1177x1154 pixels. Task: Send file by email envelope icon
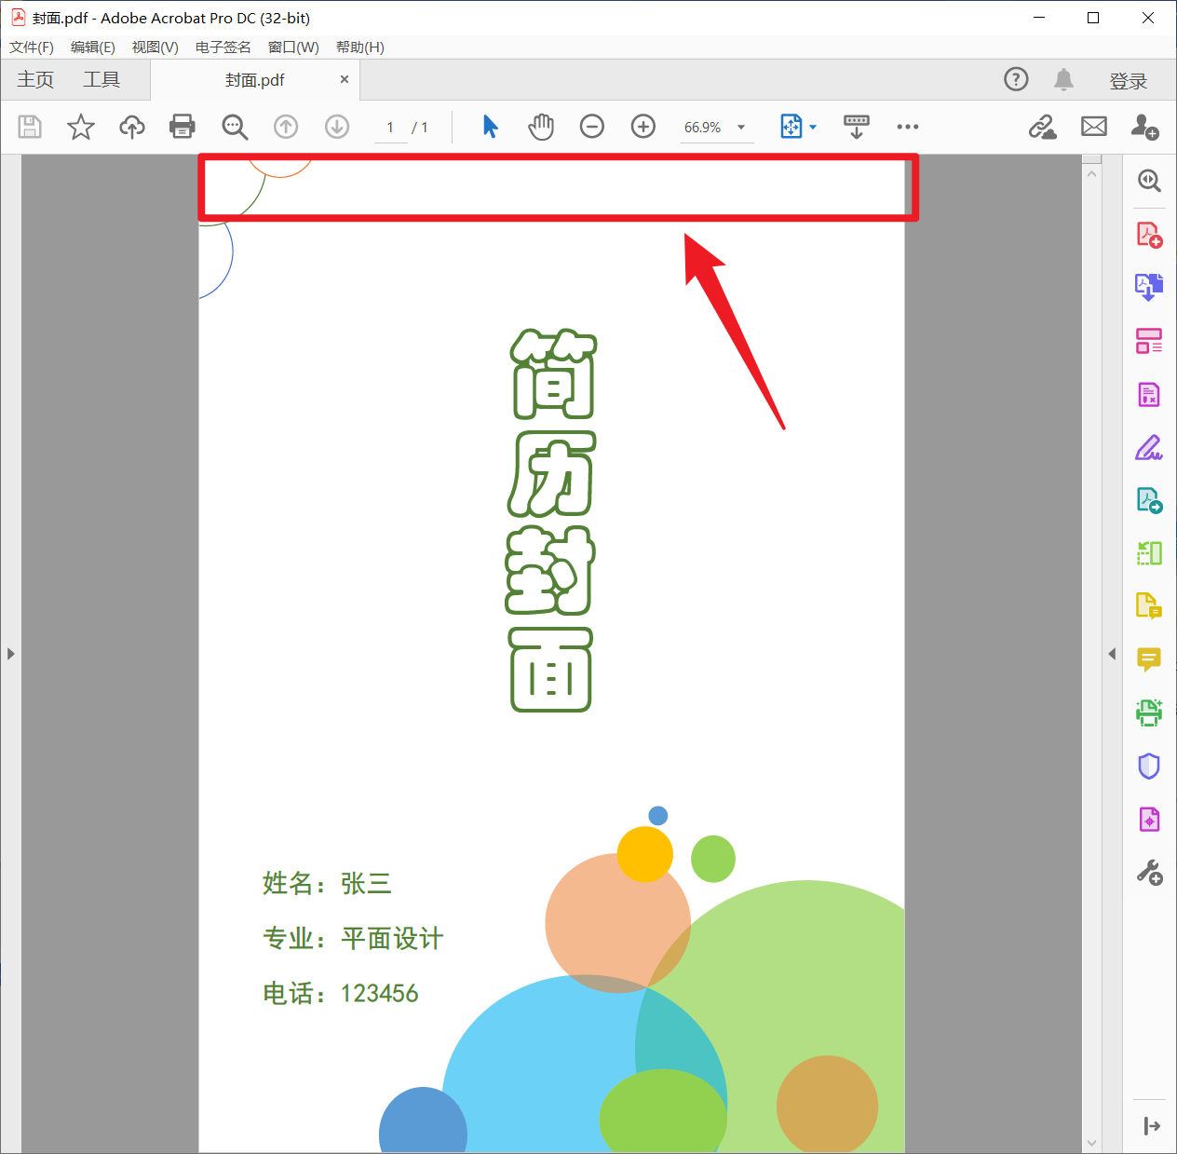click(1094, 127)
